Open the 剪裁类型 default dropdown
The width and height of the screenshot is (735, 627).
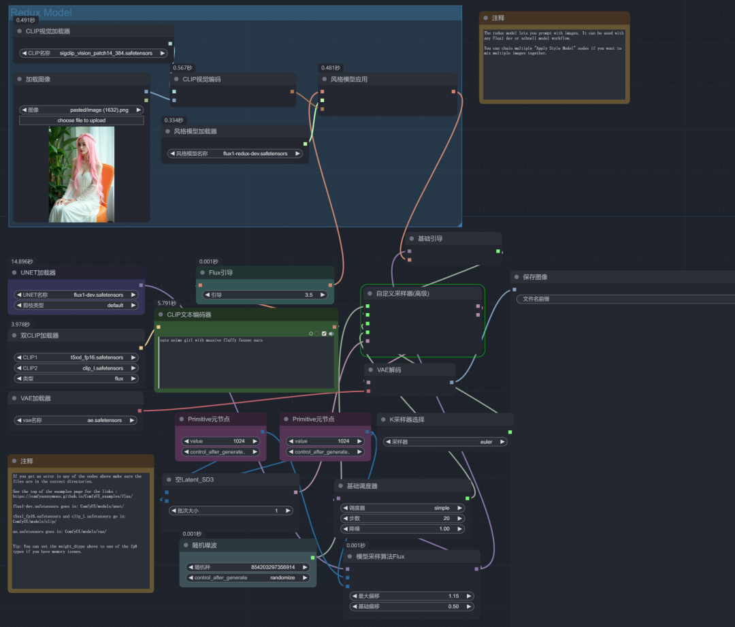pyautogui.click(x=76, y=305)
